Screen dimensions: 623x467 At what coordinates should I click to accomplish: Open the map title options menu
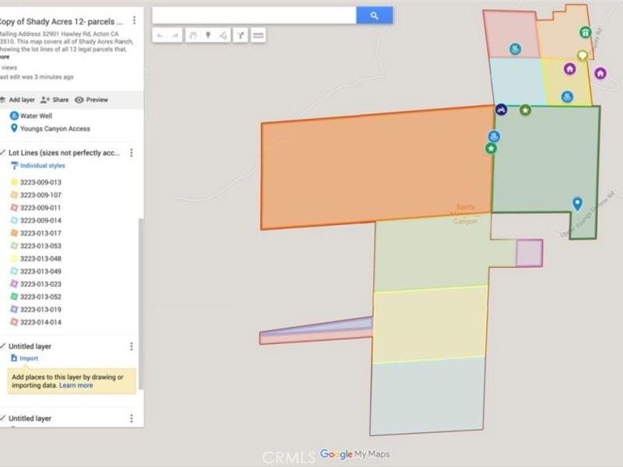pyautogui.click(x=134, y=20)
